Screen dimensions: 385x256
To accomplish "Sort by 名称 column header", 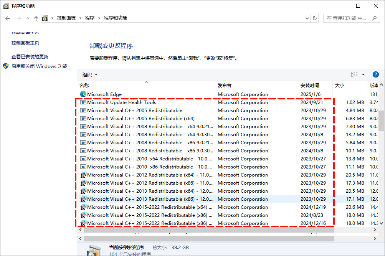I will (x=146, y=86).
